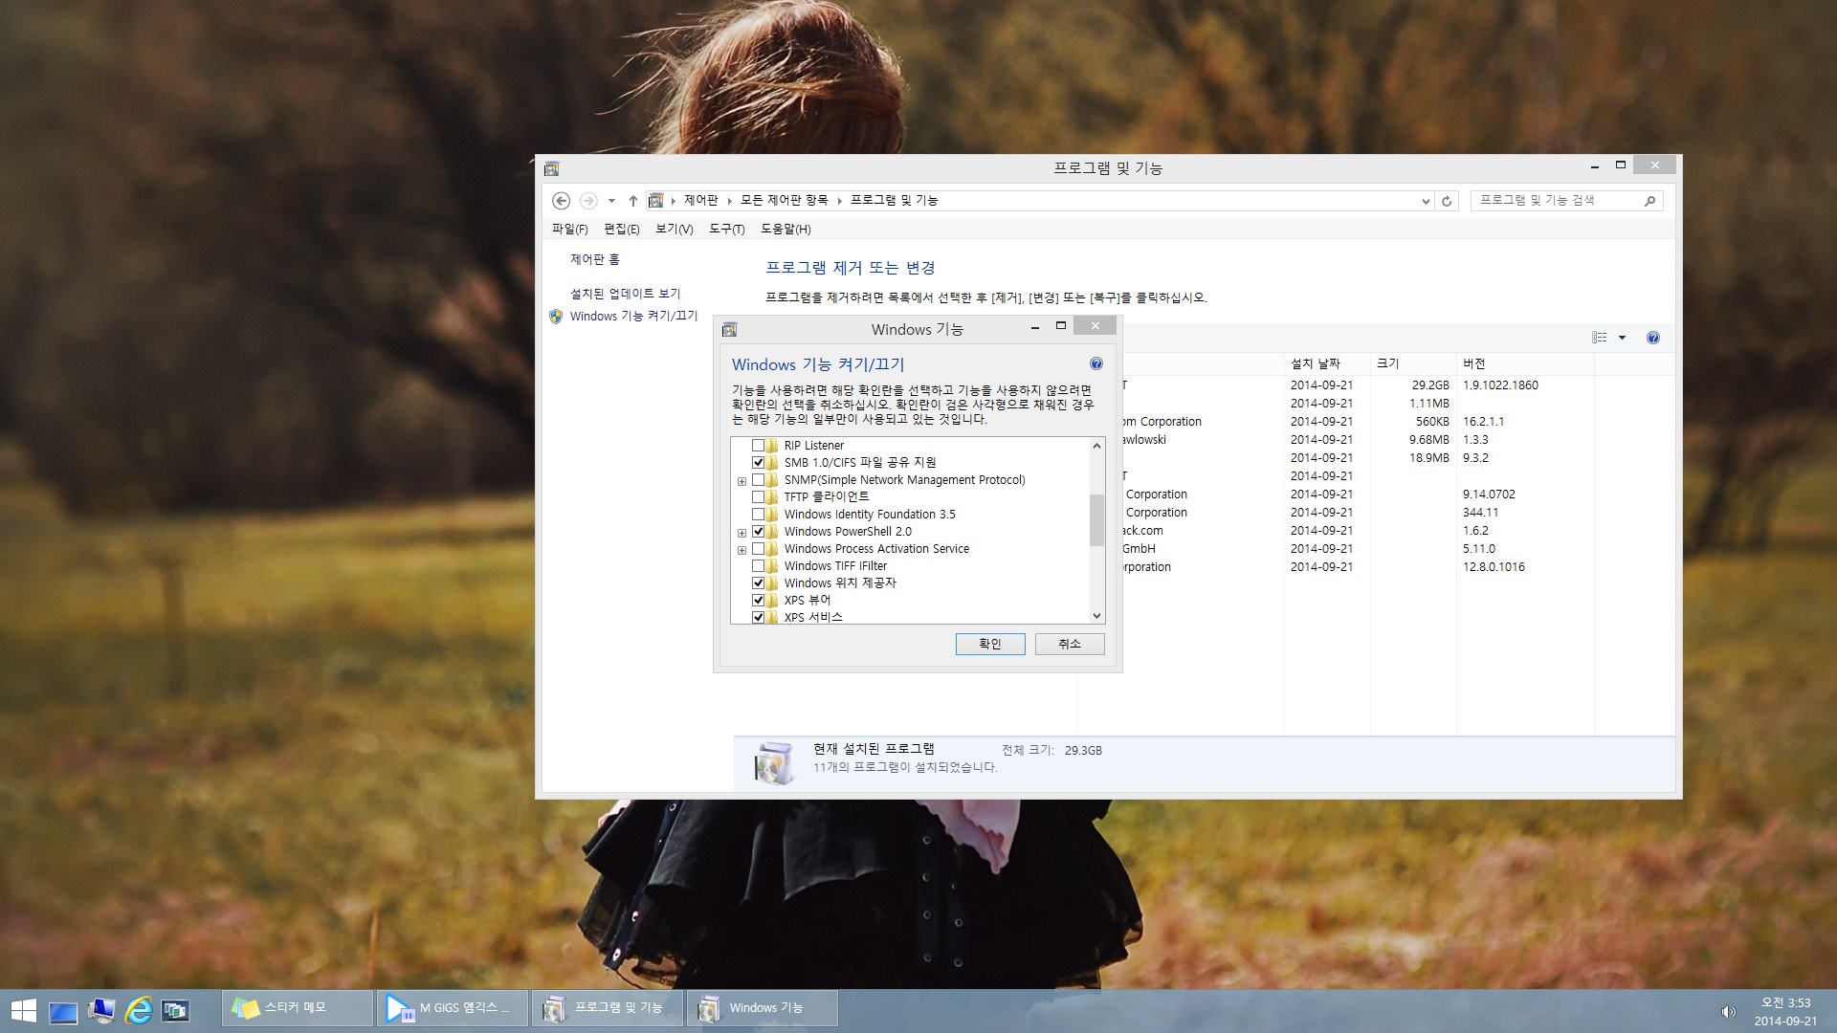
Task: Click the 확인 button
Action: pyautogui.click(x=990, y=644)
